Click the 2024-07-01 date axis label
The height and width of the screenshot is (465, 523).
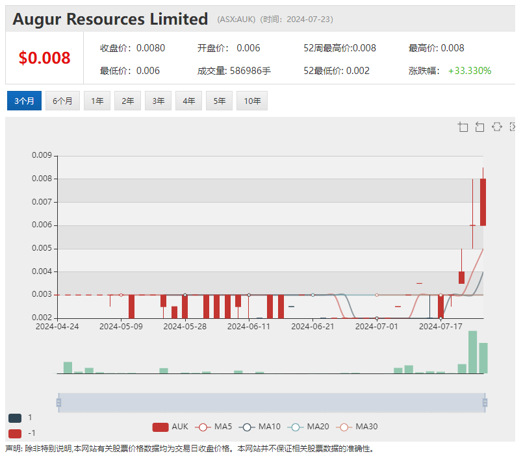click(377, 327)
